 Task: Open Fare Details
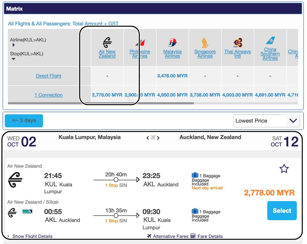[210, 236]
